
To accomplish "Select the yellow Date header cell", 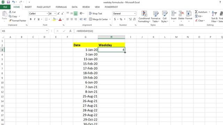I will point(85,45).
